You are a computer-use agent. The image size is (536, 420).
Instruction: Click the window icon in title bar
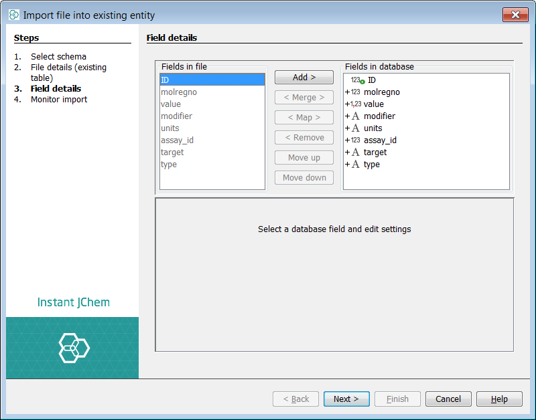[x=14, y=15]
